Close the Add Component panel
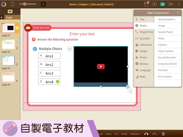The width and height of the screenshot is (183, 137). click(178, 13)
